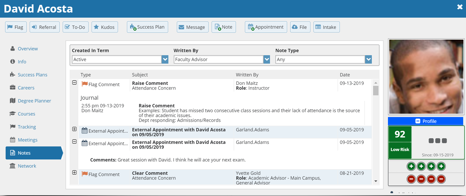Open the Referral action
This screenshot has width=466, height=196.
pyautogui.click(x=45, y=27)
